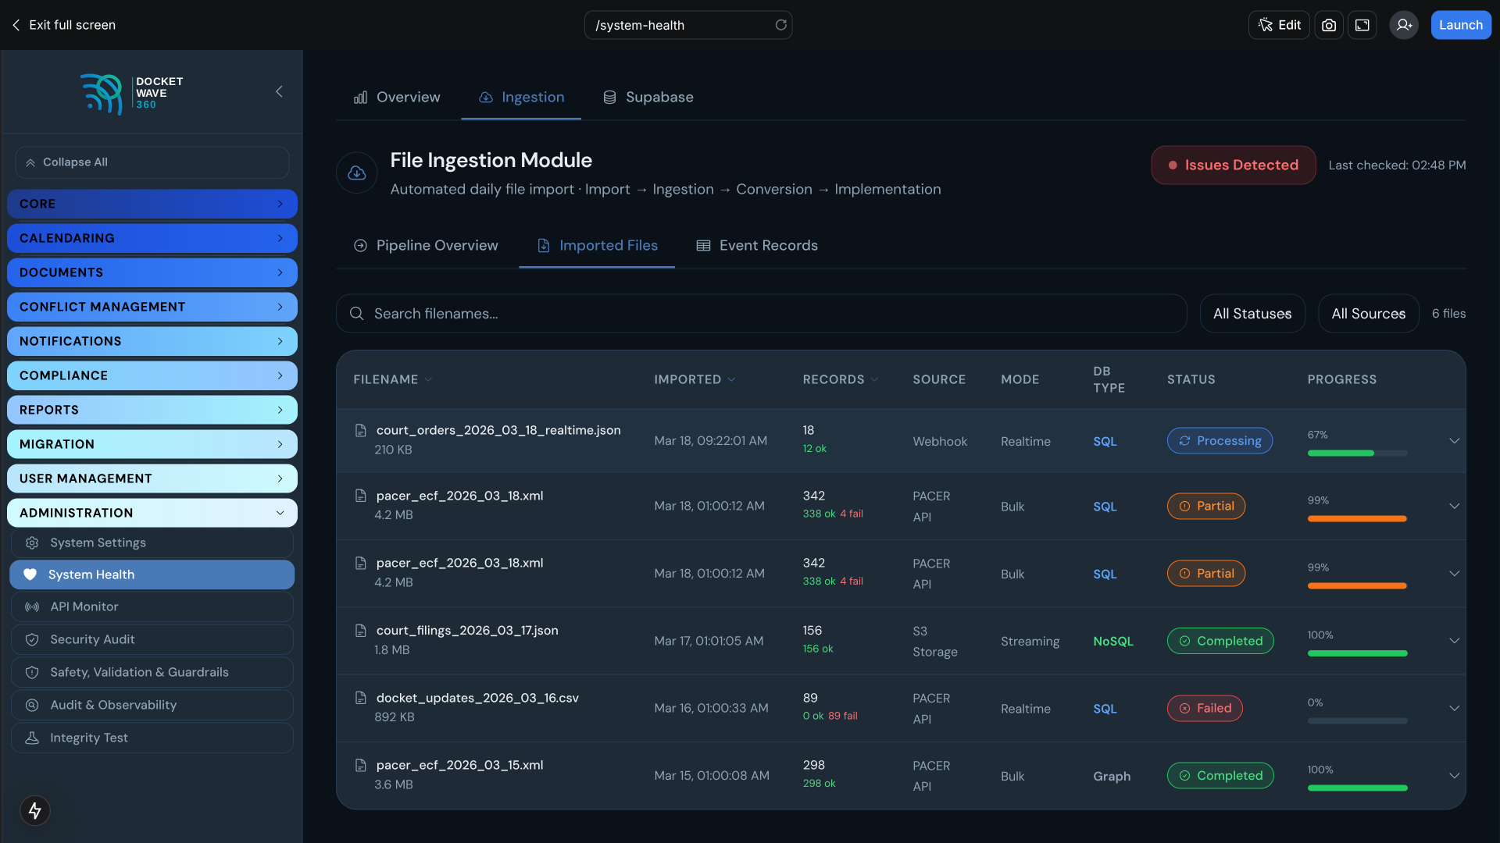Click the file icon beside court_filings_2026_03_17.json
1500x843 pixels.
click(x=361, y=630)
